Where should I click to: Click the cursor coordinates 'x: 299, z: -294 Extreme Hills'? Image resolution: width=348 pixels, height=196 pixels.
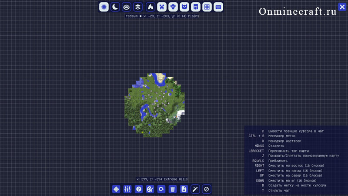pos(162,179)
